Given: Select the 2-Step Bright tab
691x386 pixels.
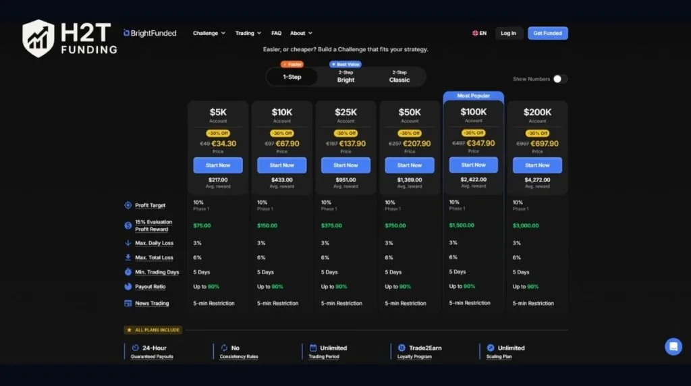Looking at the screenshot, I should 346,77.
